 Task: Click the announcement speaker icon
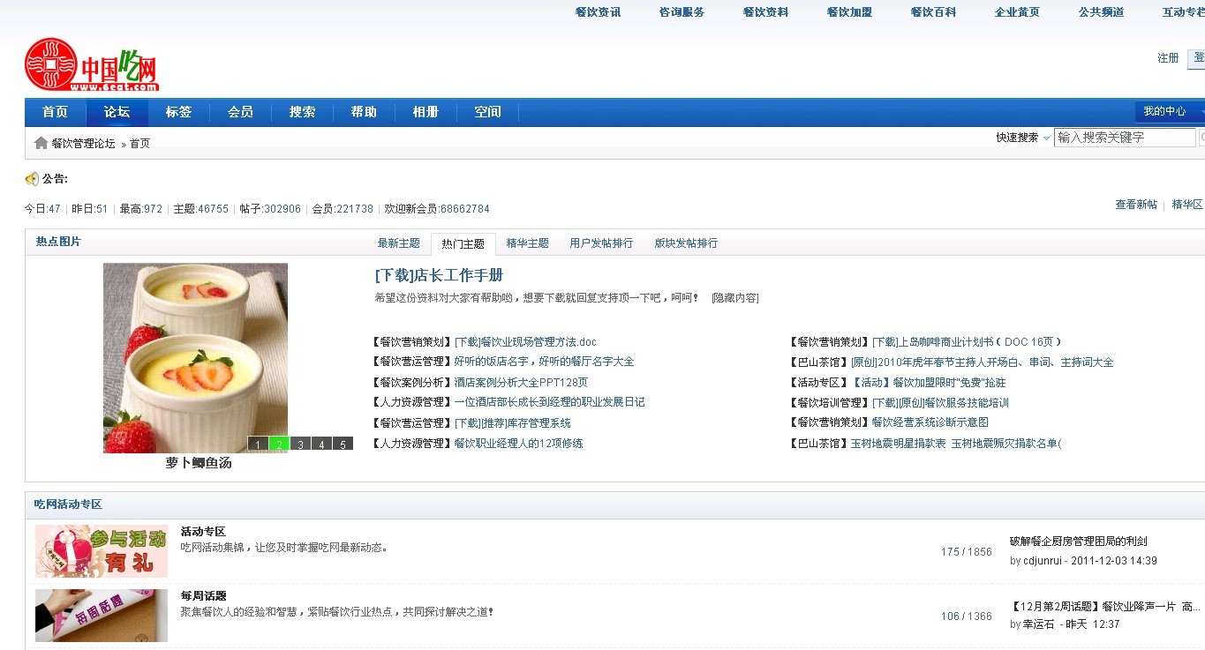click(32, 179)
